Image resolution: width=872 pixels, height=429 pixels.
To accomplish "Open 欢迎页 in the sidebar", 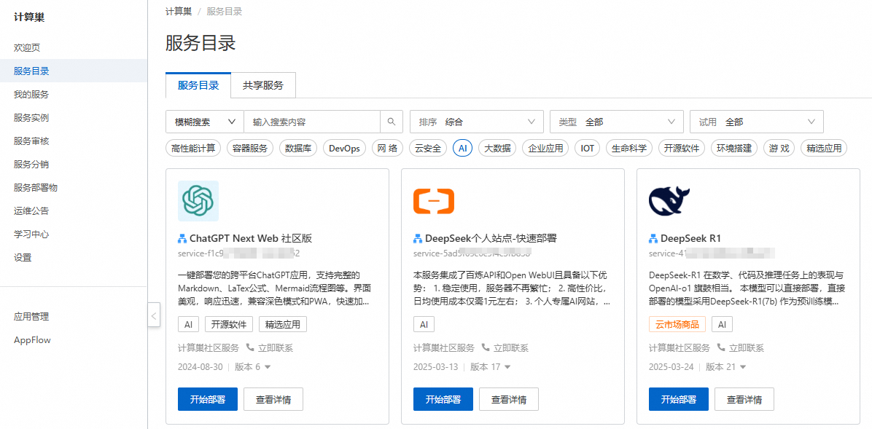I will (74, 48).
